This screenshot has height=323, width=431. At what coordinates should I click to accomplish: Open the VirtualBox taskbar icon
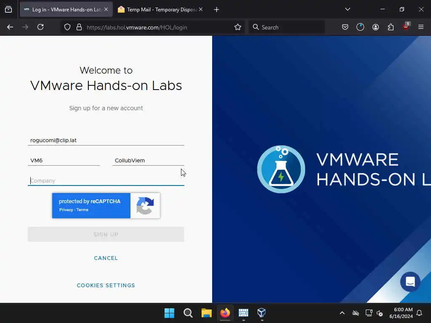(262, 313)
